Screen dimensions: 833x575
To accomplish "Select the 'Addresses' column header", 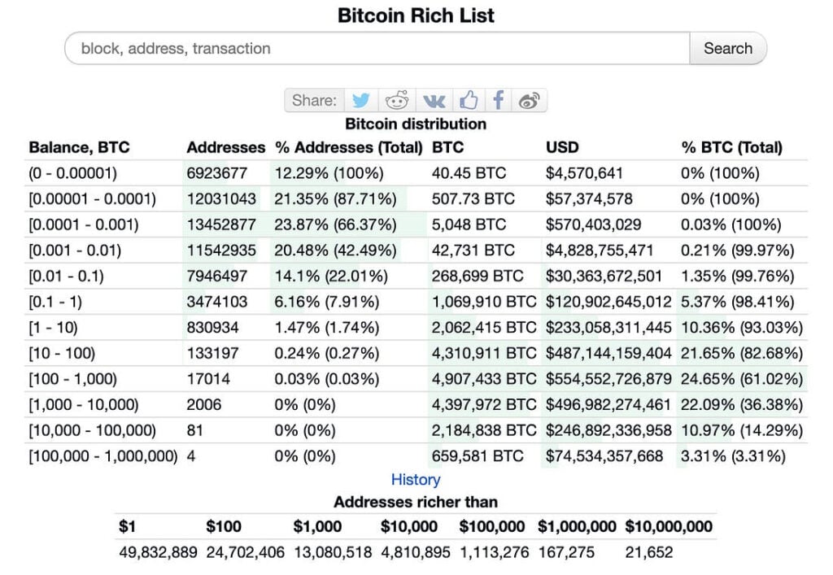I will (x=225, y=147).
